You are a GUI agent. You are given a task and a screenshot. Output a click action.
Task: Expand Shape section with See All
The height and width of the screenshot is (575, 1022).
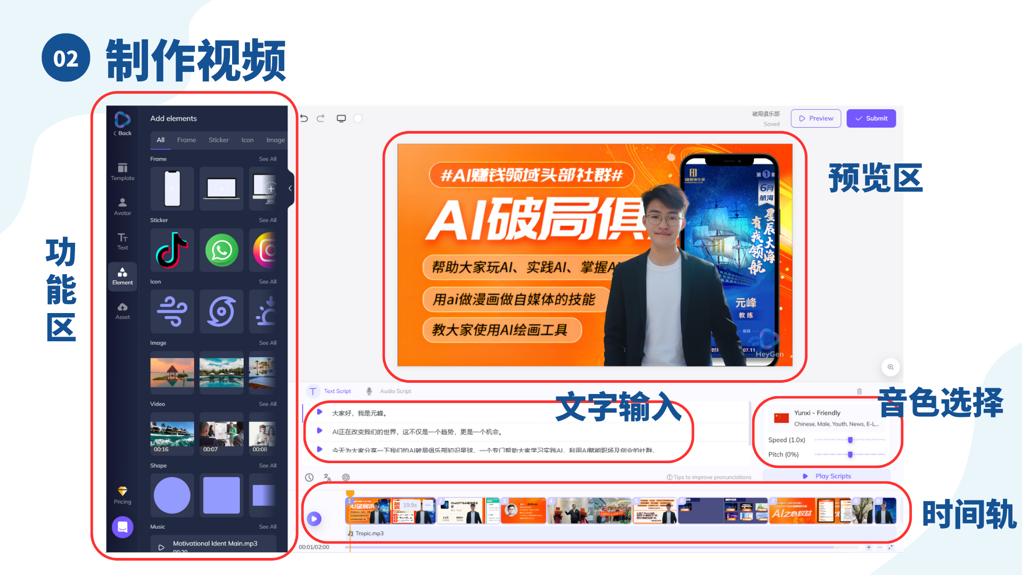(268, 466)
